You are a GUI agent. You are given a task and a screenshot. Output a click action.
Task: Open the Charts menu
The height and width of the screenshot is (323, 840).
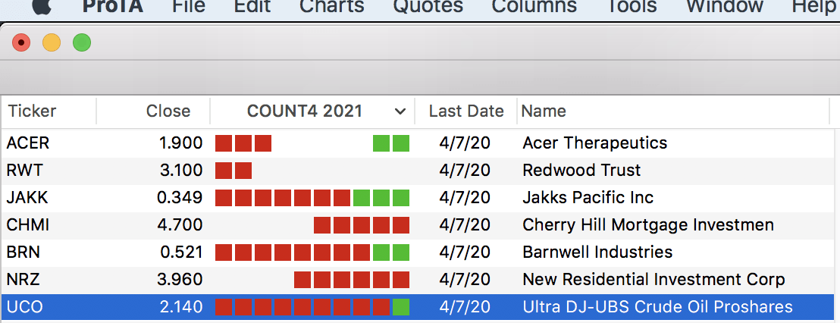[x=331, y=5]
